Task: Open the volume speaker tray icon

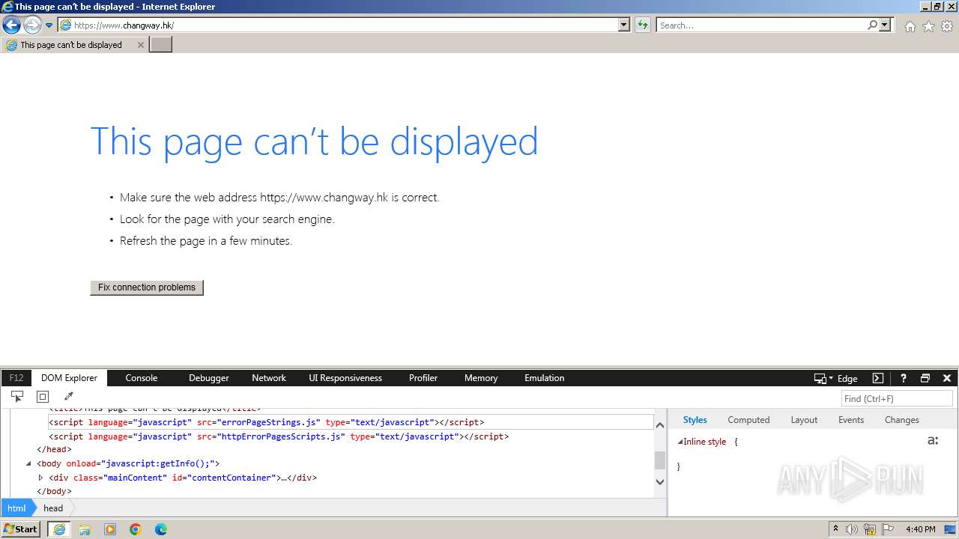Action: coord(852,529)
